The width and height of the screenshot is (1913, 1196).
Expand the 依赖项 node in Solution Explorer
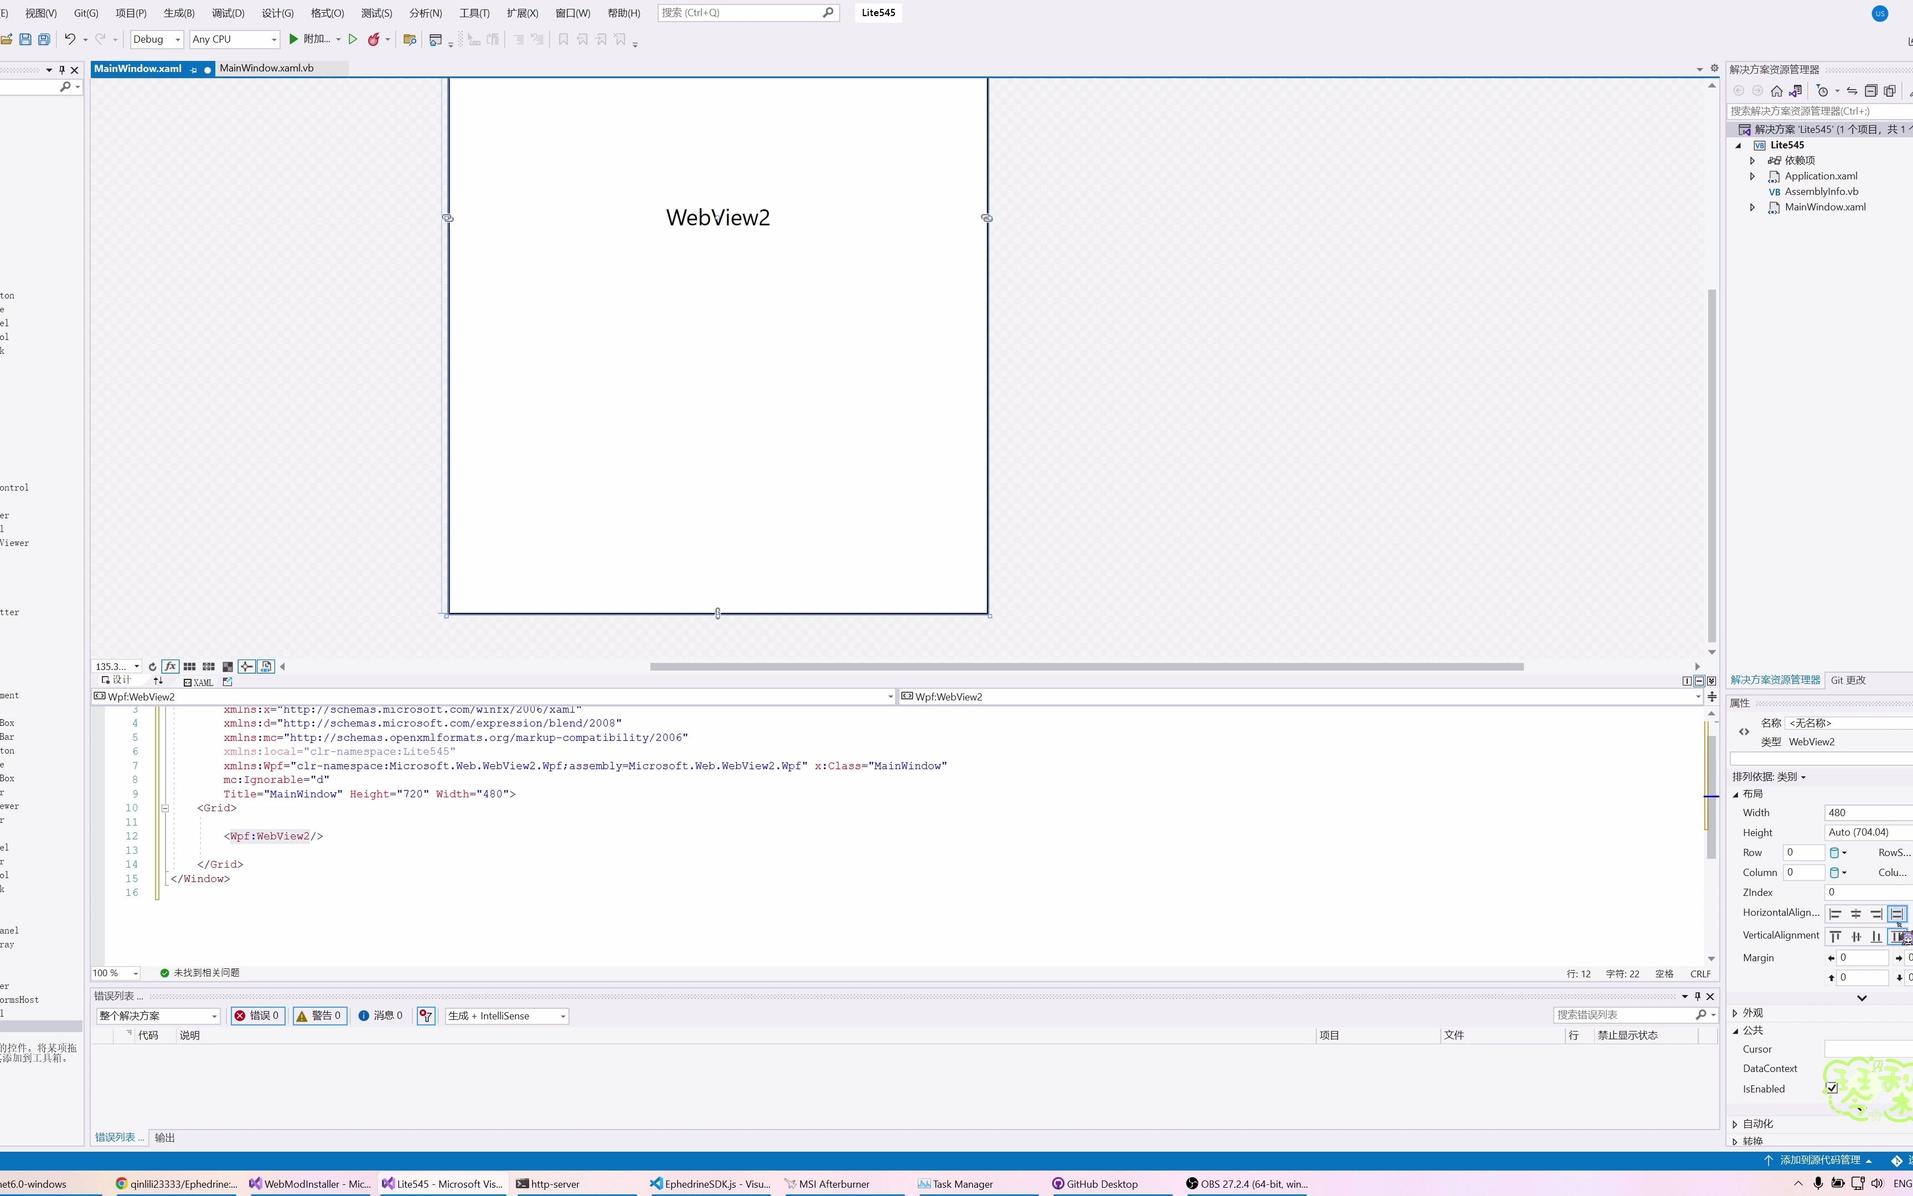point(1752,160)
